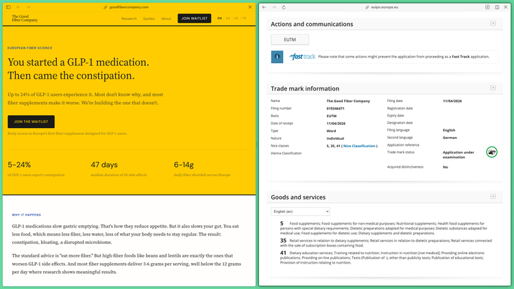
Task: Click 'Application under examination' status text
Action: click(x=458, y=155)
